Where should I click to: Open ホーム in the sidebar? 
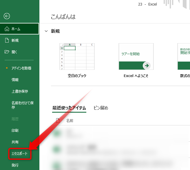point(19,29)
